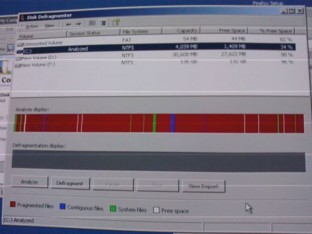
Task: Sort volumes by the Volume column header
Action: [x=26, y=36]
